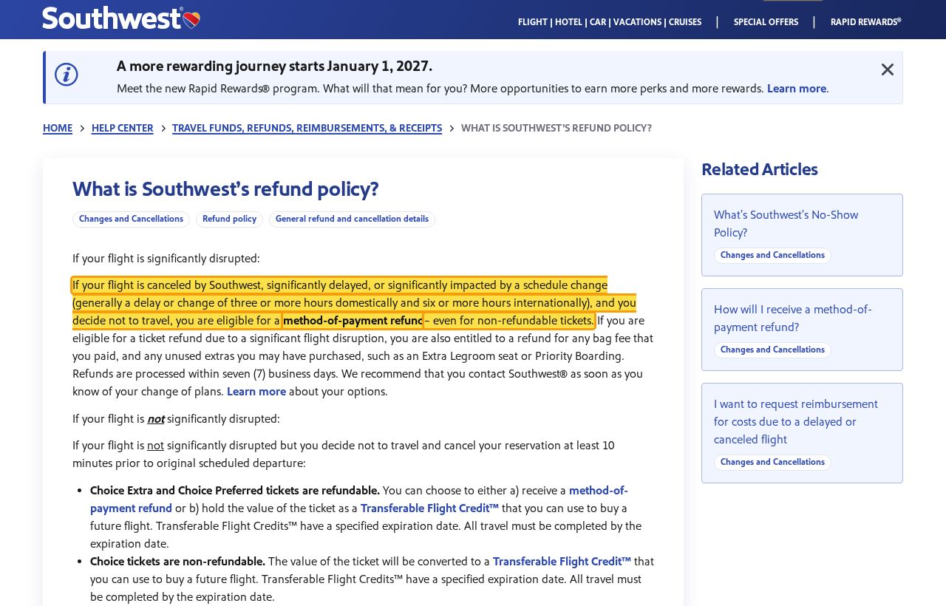Open the method-of-payment refund link in Choice Extra bullet
The width and height of the screenshot is (946, 606).
point(359,500)
